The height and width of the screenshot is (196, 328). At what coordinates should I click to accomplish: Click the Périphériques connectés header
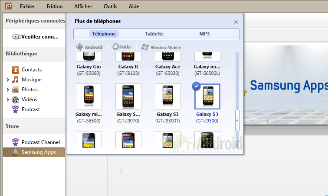click(35, 21)
